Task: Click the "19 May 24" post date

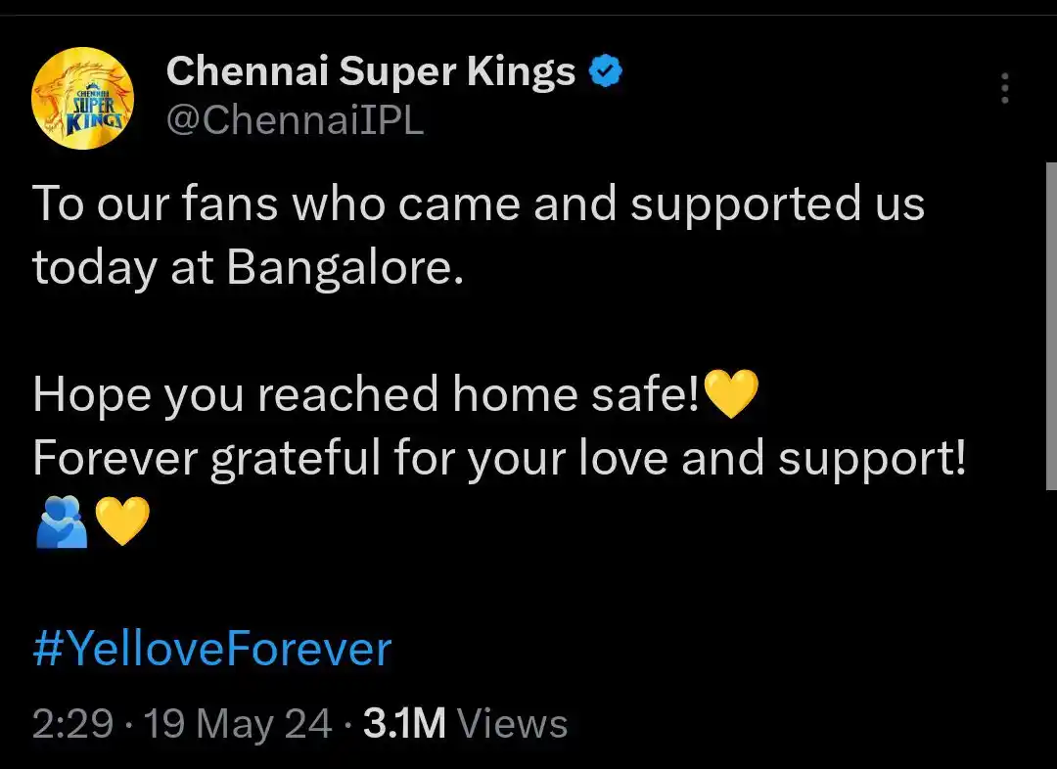Action: click(238, 725)
